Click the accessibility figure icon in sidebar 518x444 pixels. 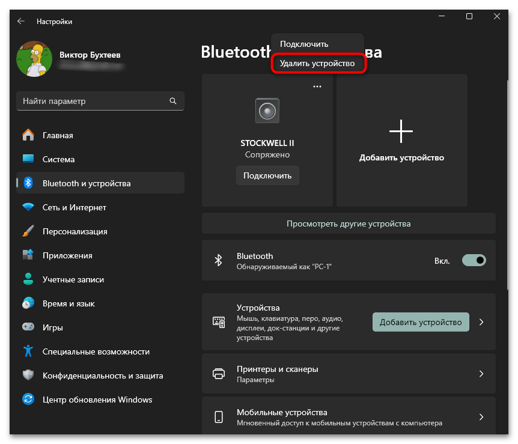click(x=28, y=351)
